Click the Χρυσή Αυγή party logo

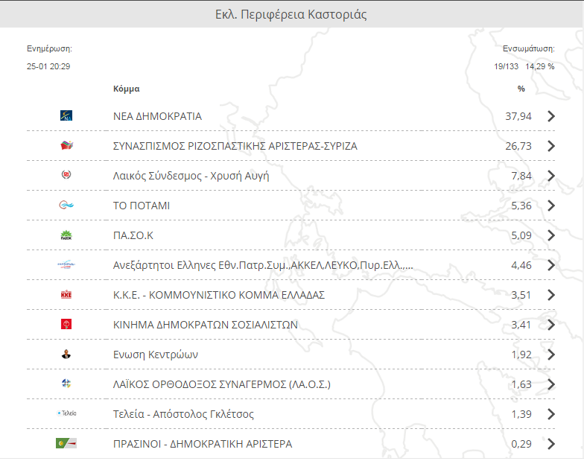66,174
